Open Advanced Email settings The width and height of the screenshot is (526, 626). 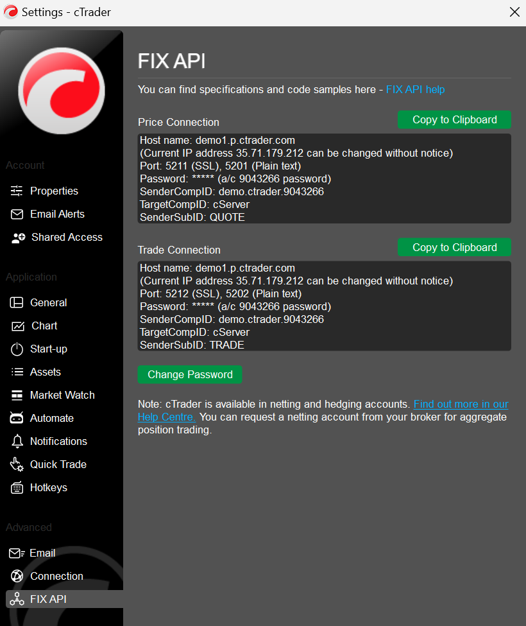(x=42, y=553)
